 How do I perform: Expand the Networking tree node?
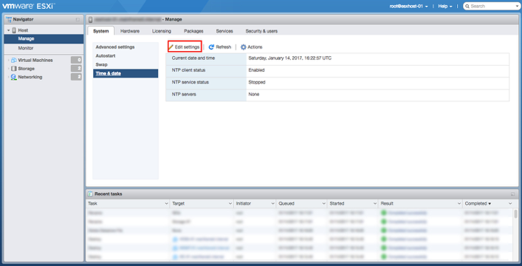pyautogui.click(x=9, y=77)
